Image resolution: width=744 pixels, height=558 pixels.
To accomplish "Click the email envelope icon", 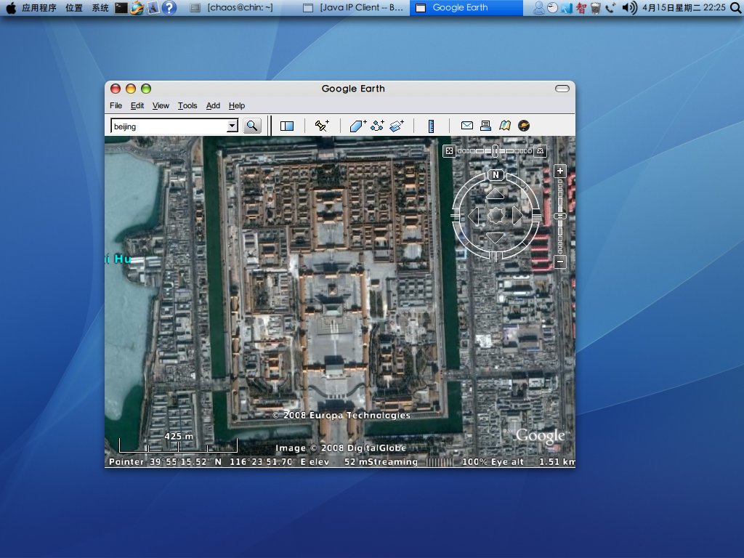I will (467, 125).
